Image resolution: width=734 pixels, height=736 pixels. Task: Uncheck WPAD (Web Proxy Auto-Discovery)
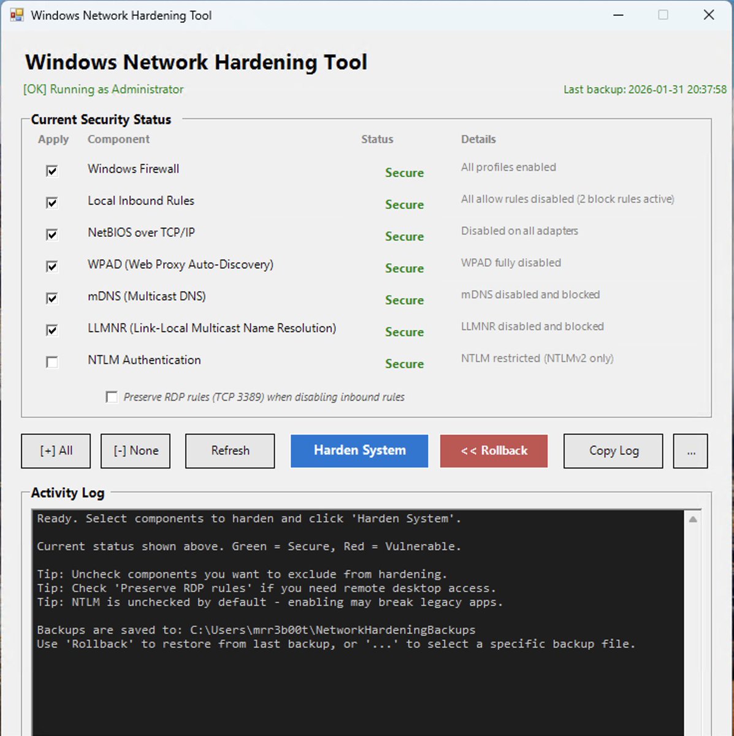tap(52, 267)
